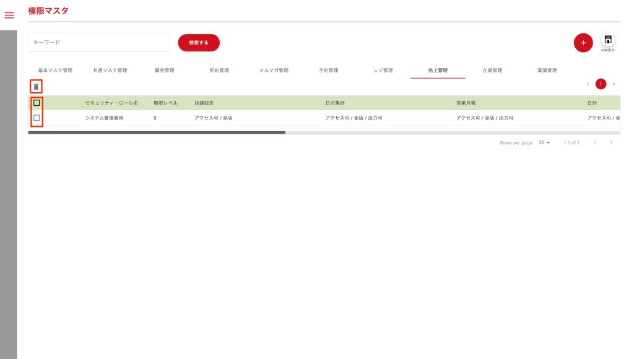Click bottom pagination next arrow
Screen dimensions: 634x359
coord(611,143)
